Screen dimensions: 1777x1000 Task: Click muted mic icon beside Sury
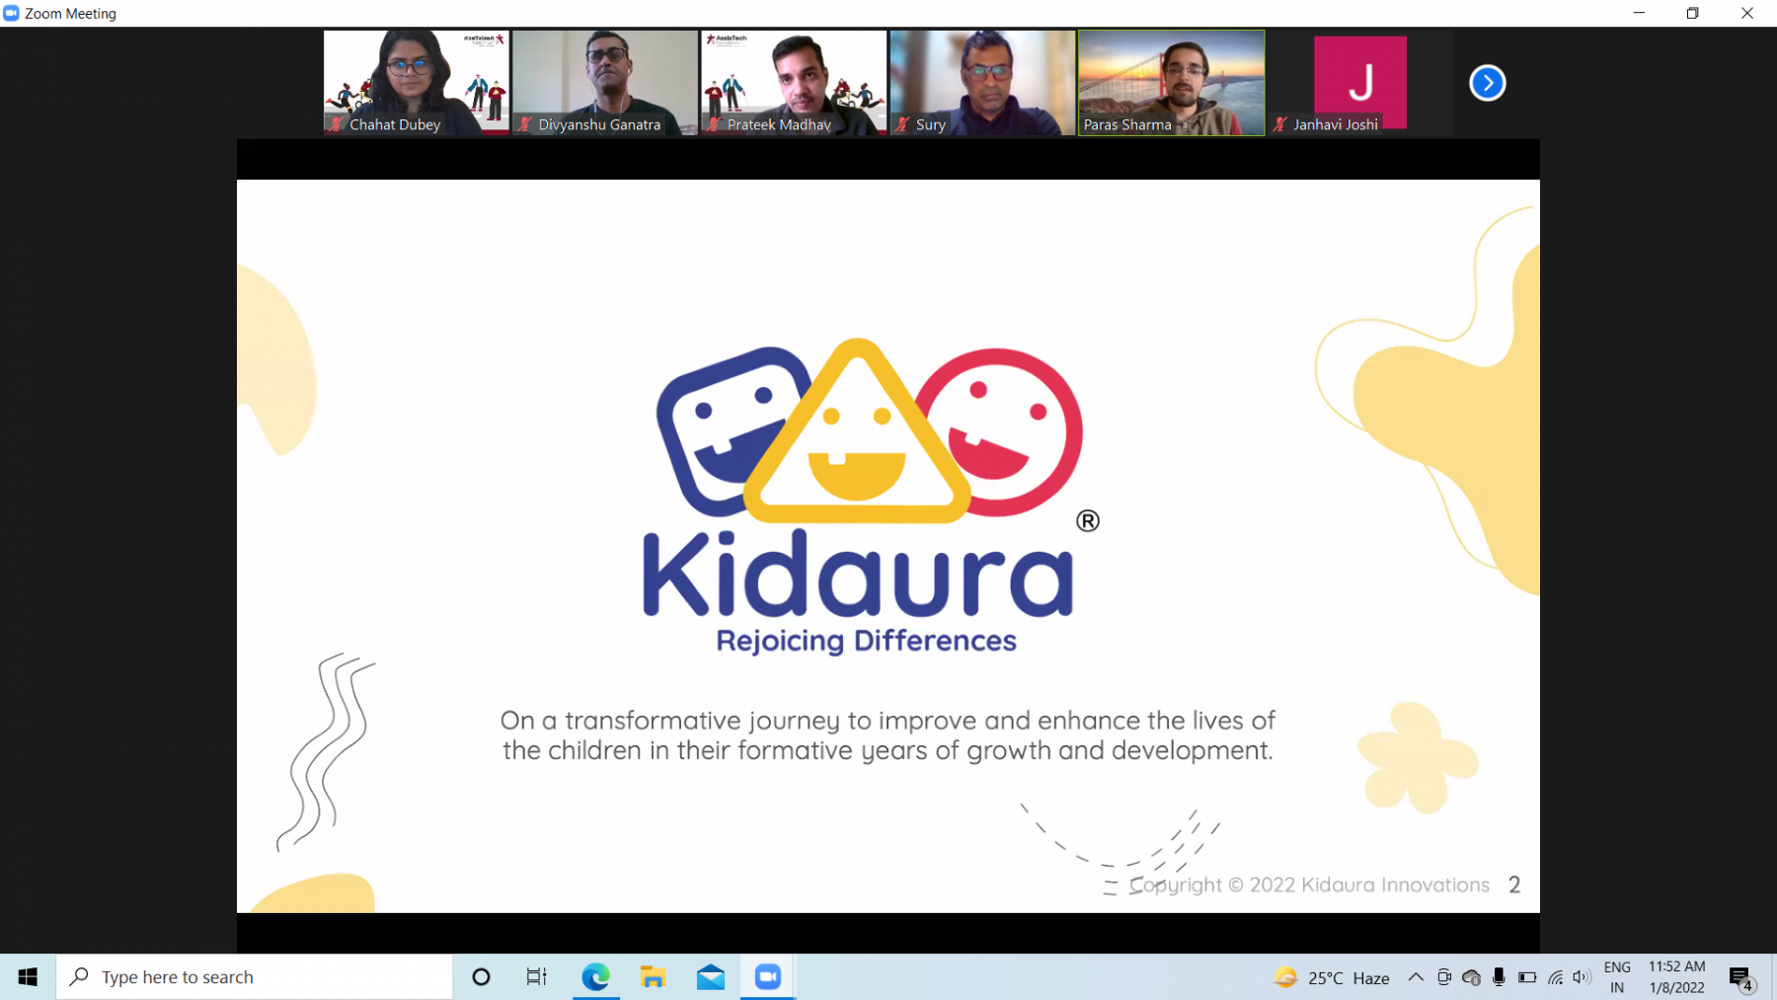[x=902, y=124]
